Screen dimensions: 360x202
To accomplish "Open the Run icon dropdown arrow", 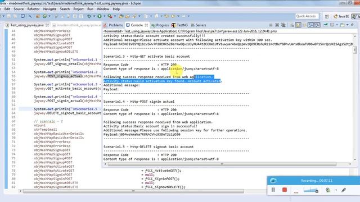I will [105, 16].
